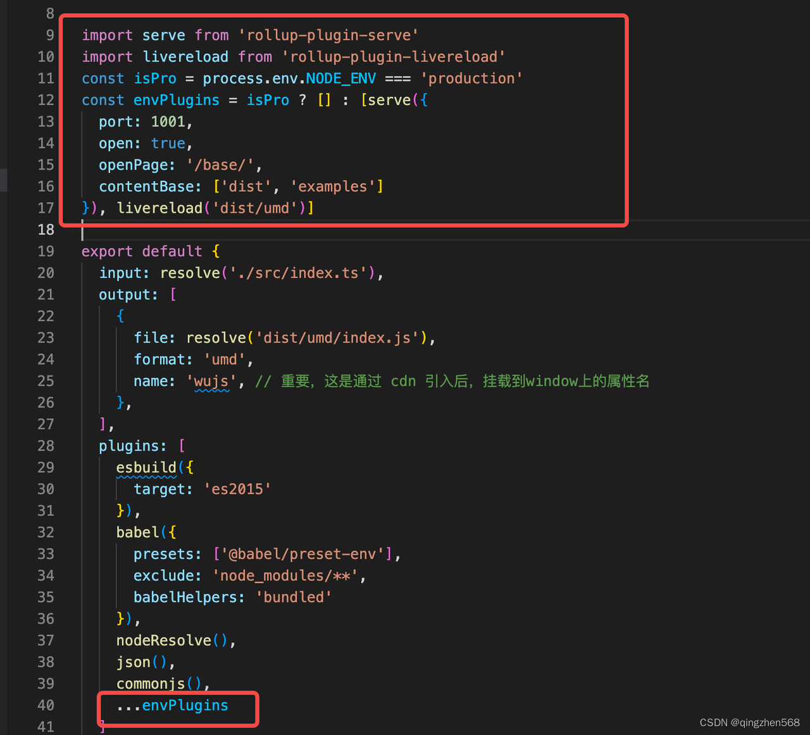Click the 'dist/umd' livereload argument

click(x=259, y=208)
